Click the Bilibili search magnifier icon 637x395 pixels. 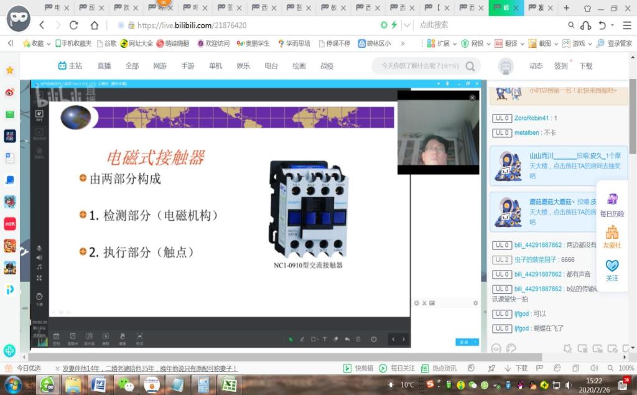point(471,66)
